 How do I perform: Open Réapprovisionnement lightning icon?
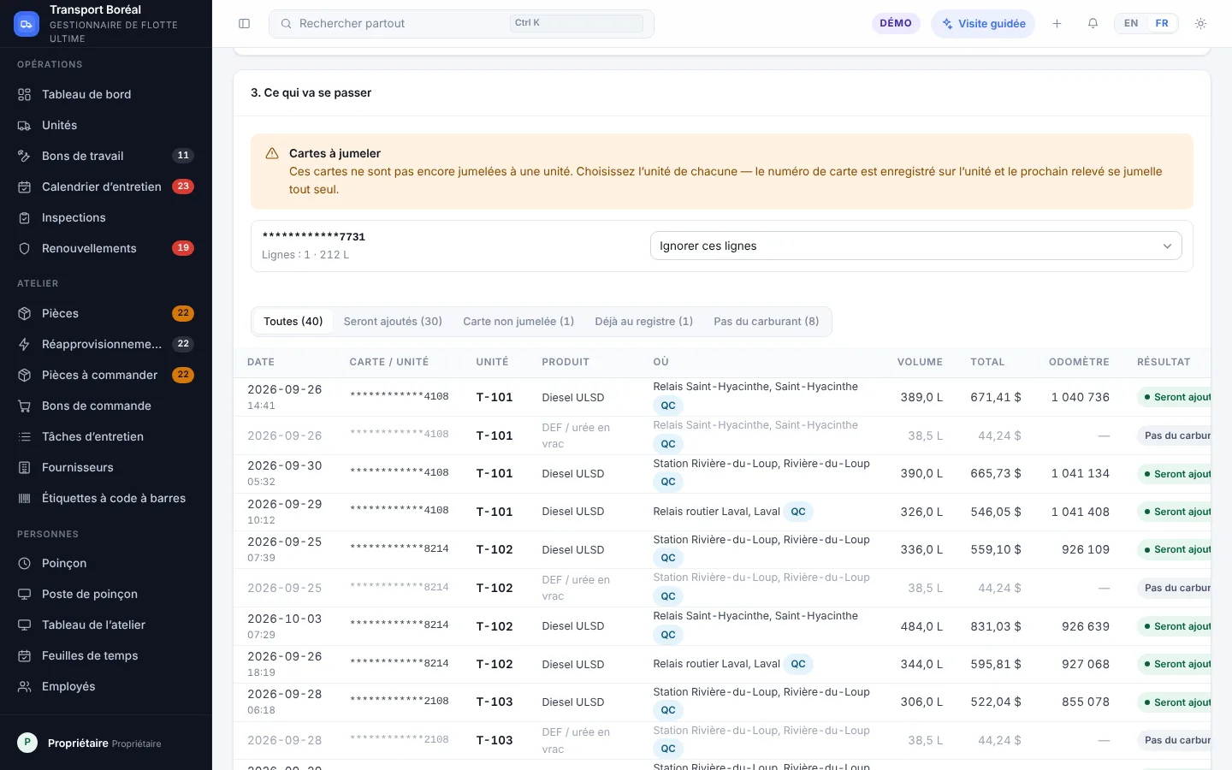(25, 344)
